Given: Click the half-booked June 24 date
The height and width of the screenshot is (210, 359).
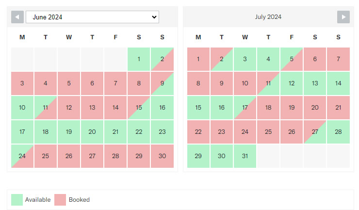Looking at the screenshot, I should coord(22,156).
